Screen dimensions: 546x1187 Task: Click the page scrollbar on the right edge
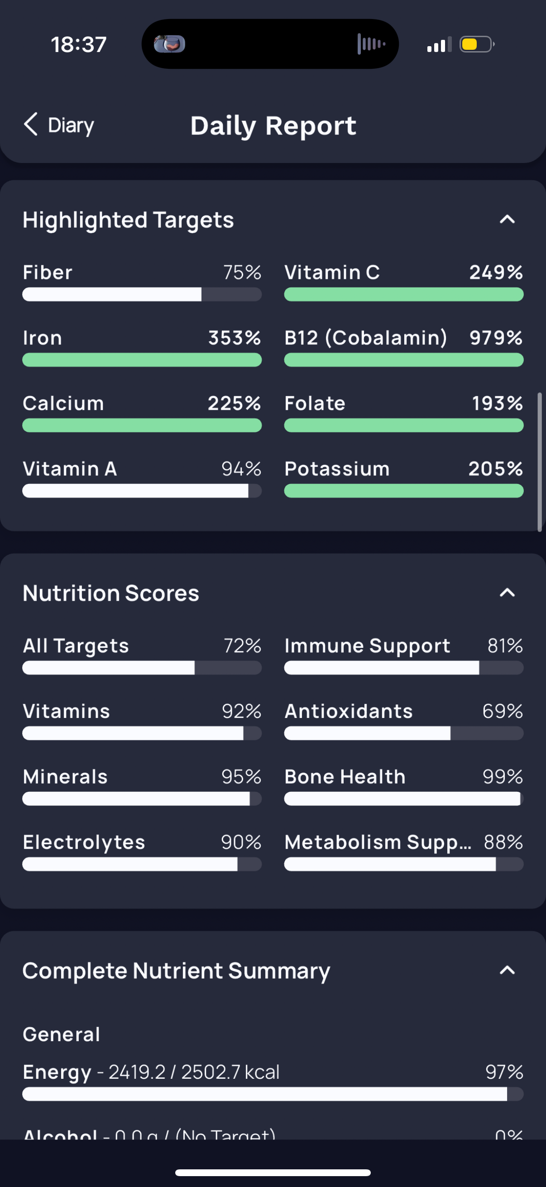tap(540, 462)
